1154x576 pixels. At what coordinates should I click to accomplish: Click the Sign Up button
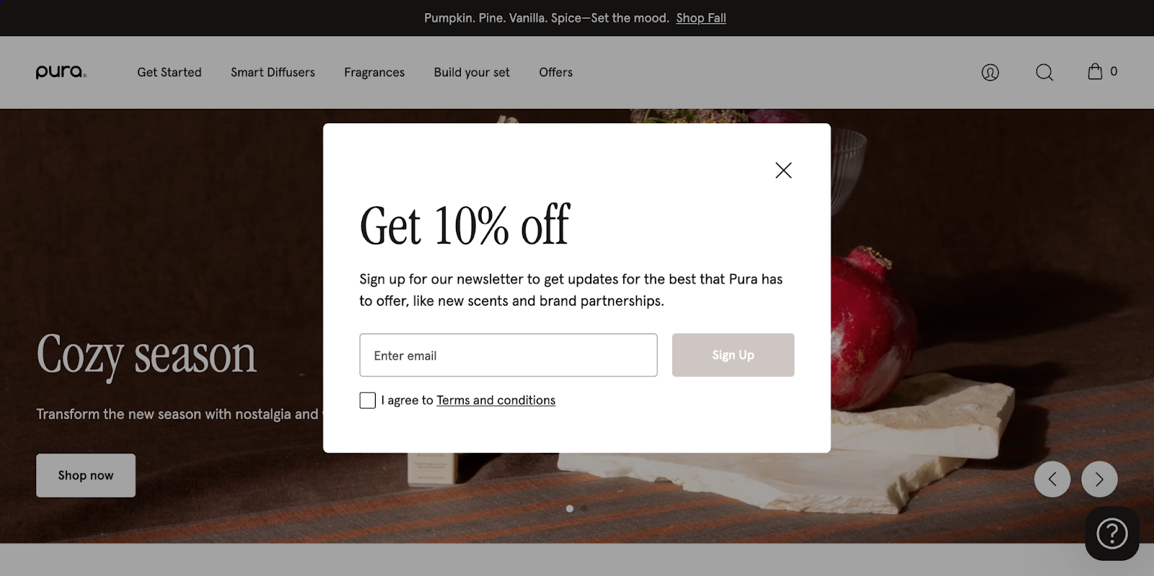click(x=732, y=355)
